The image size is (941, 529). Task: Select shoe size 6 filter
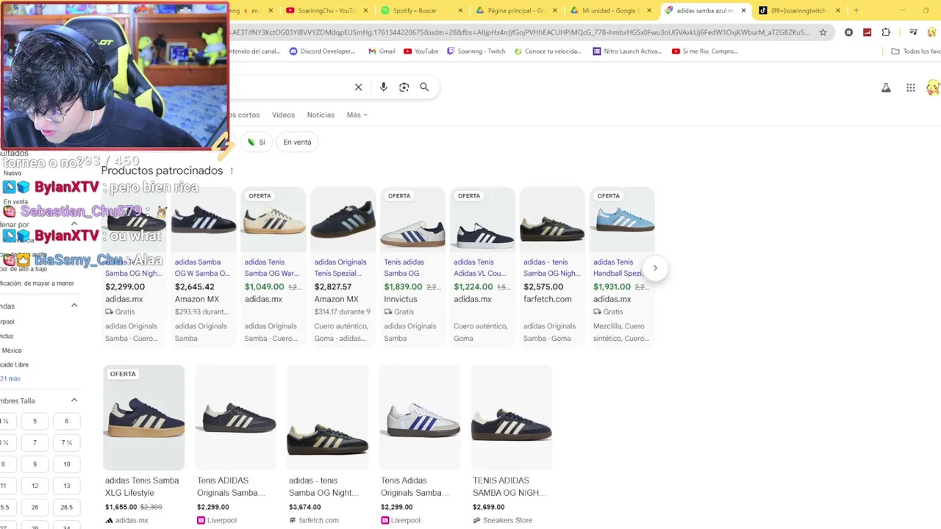(66, 421)
